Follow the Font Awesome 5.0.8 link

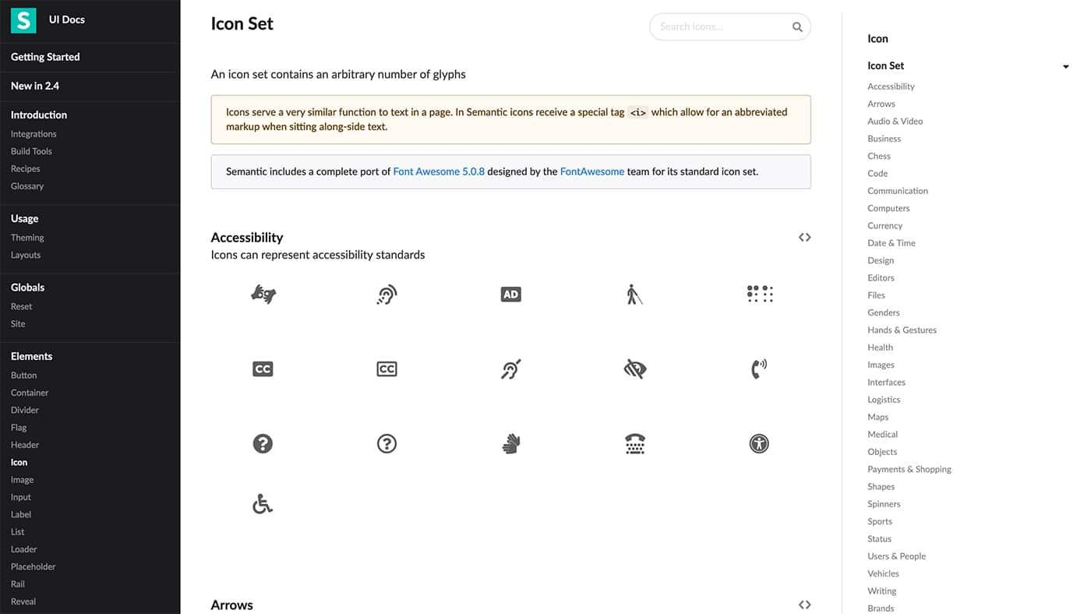click(x=439, y=171)
